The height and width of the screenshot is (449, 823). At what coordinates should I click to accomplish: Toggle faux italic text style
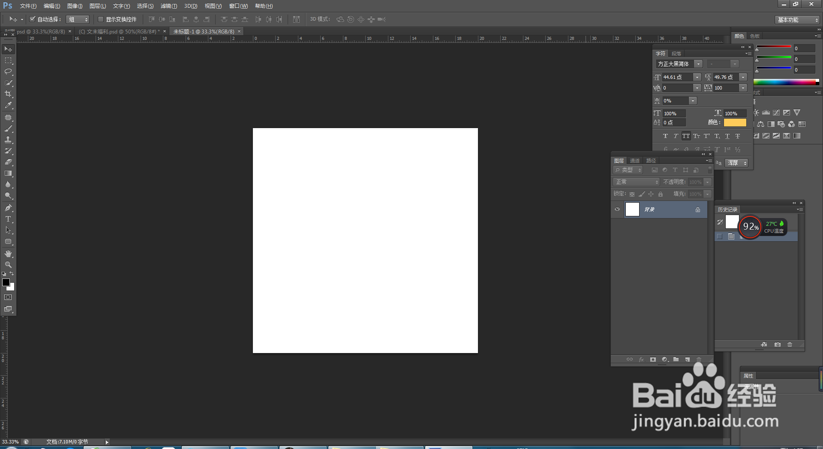pos(676,136)
